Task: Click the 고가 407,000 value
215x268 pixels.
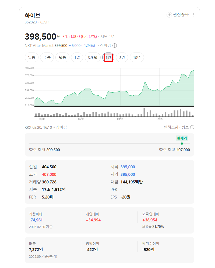Action: (x=49, y=175)
